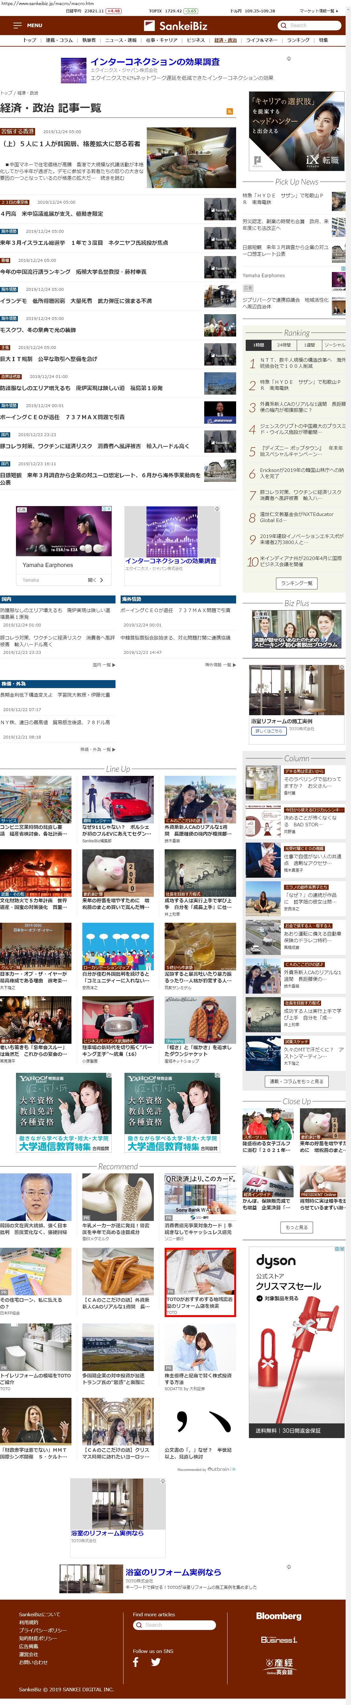This screenshot has width=351, height=1705.
Task: Expand the 国内 一覧 list link
Action: coord(104,664)
